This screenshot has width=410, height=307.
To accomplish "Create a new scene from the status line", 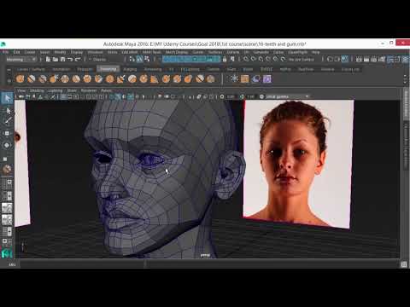I will click(48, 59).
